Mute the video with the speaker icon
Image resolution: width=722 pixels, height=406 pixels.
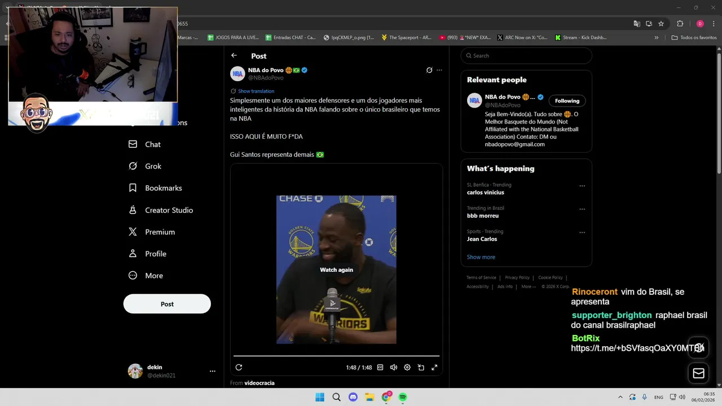[394, 367]
